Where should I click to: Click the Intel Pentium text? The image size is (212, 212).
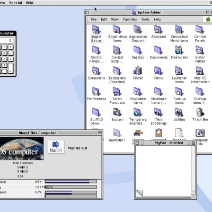pos(23,163)
